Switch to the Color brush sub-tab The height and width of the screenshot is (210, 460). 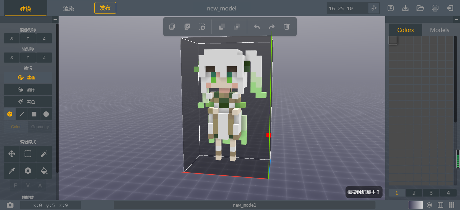(x=16, y=127)
